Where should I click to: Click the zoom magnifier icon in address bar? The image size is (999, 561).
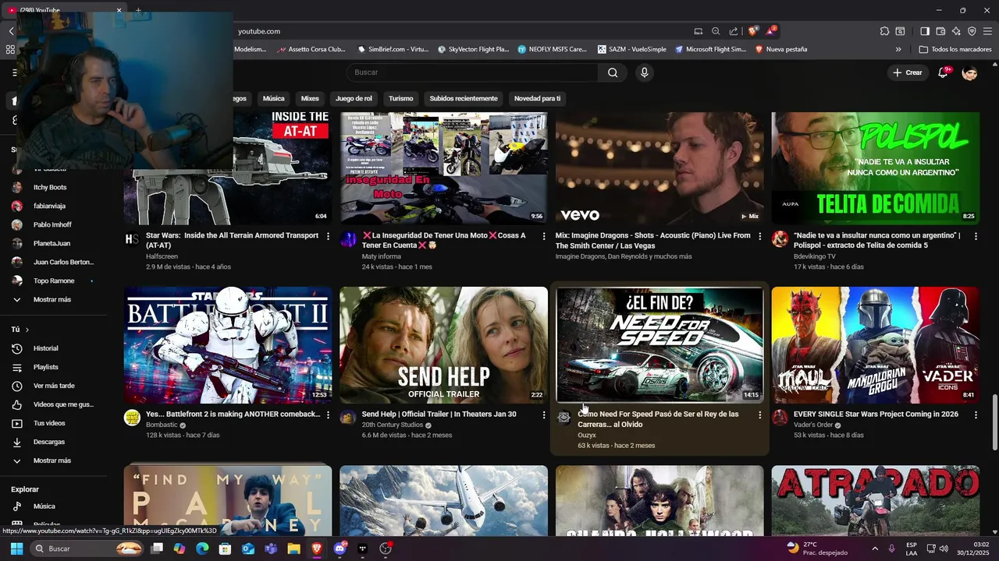point(716,31)
